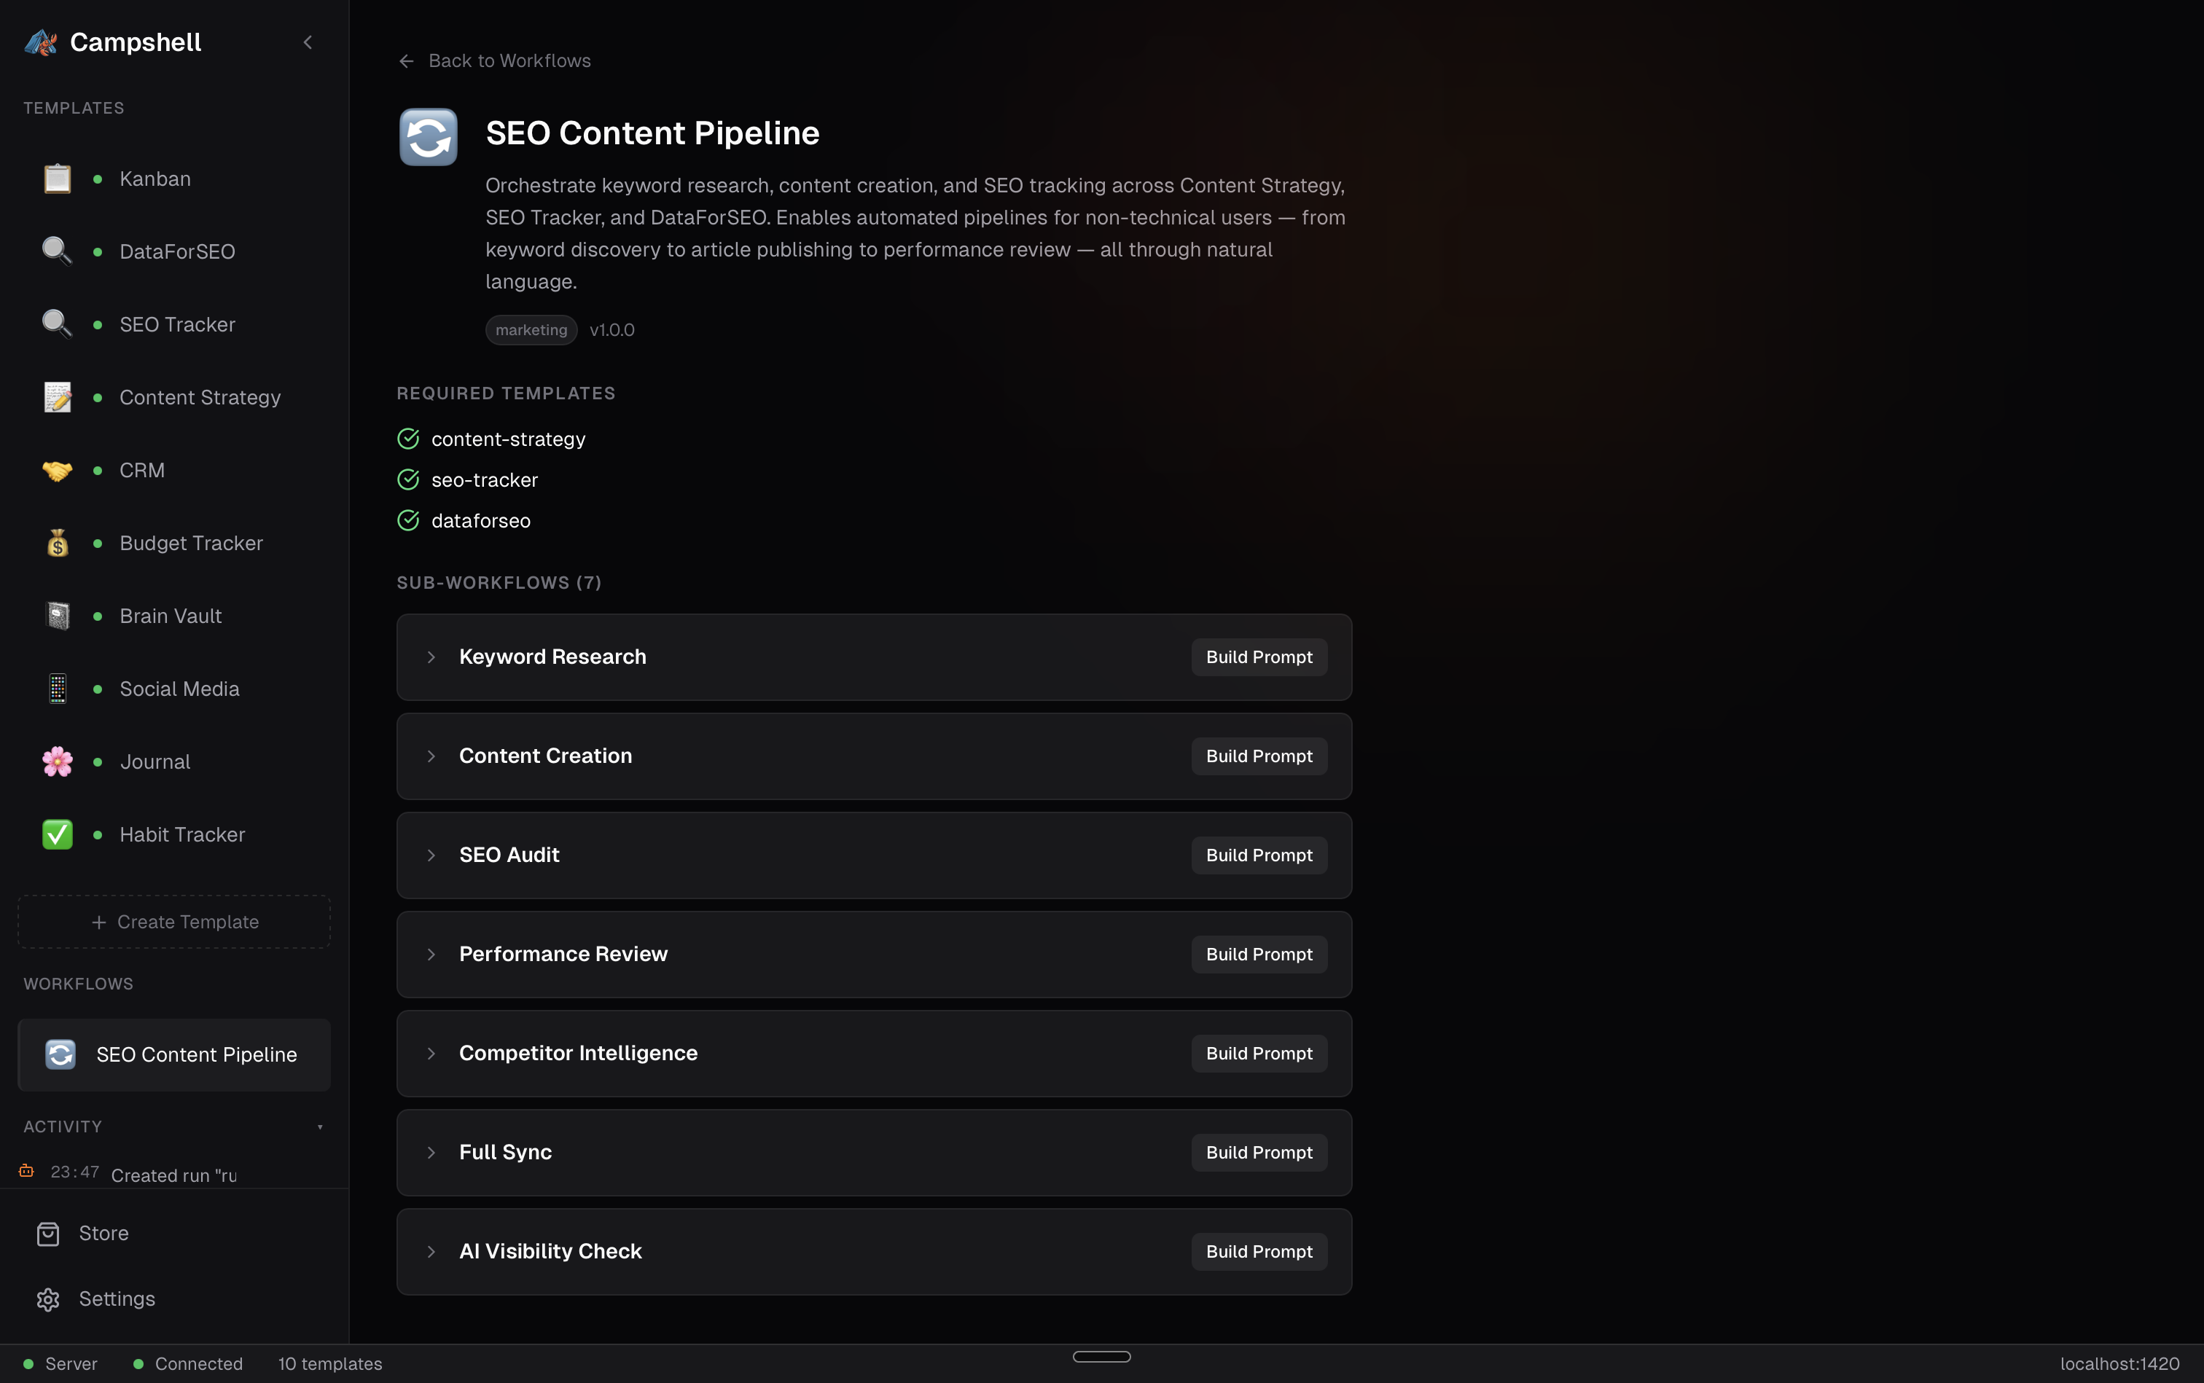Click Build Prompt for Competitor Intelligence

point(1259,1054)
